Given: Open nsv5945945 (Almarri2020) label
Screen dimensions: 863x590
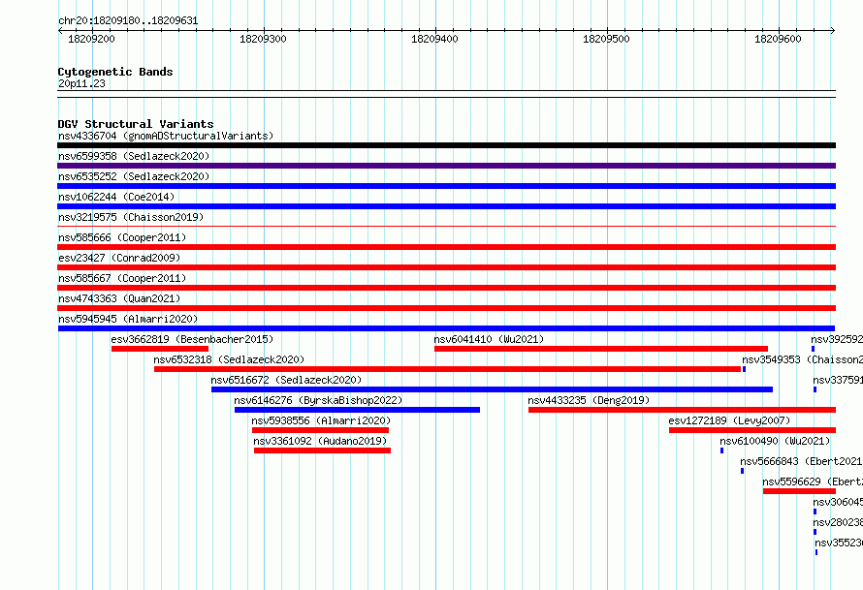Looking at the screenshot, I should (x=128, y=319).
